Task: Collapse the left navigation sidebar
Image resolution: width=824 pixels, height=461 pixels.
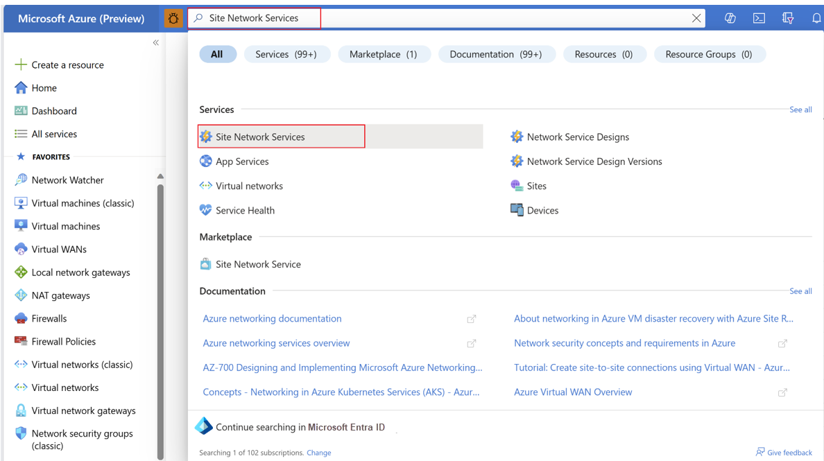Action: coord(155,43)
